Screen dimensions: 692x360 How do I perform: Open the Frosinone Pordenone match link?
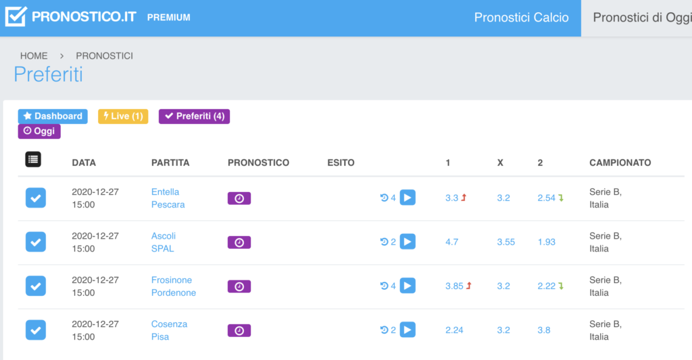[x=174, y=286]
